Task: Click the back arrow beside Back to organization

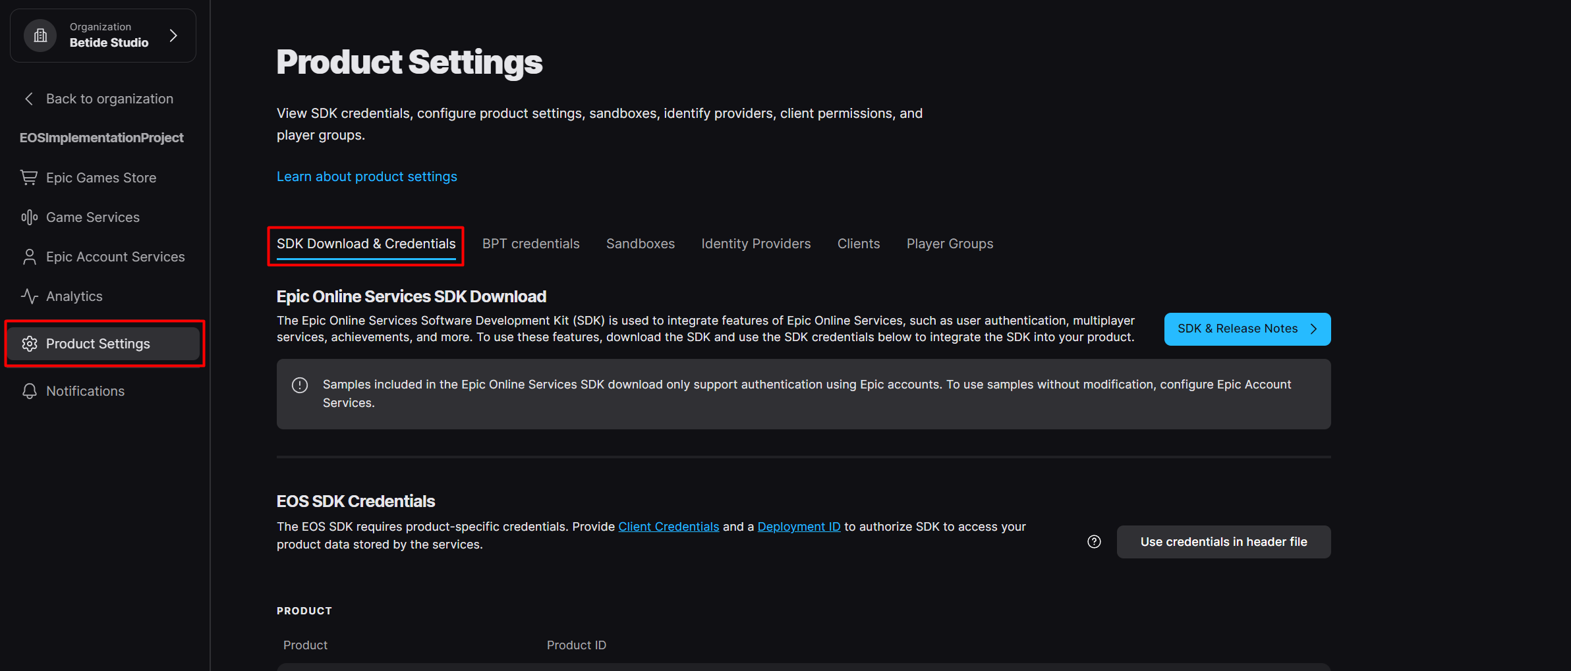Action: (x=29, y=99)
